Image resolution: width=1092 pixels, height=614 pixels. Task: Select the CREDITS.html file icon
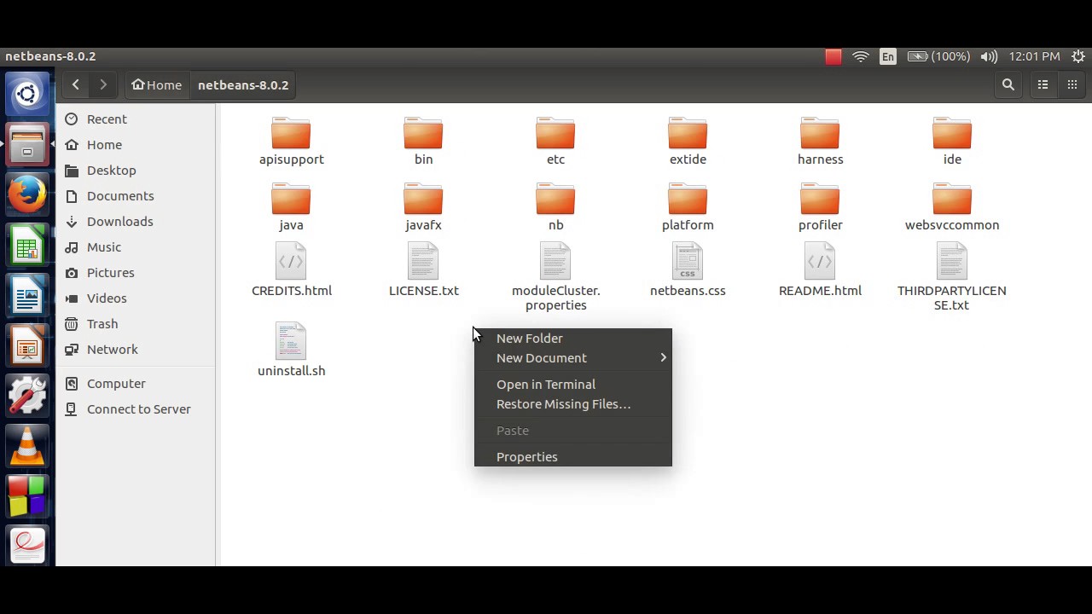tap(291, 261)
